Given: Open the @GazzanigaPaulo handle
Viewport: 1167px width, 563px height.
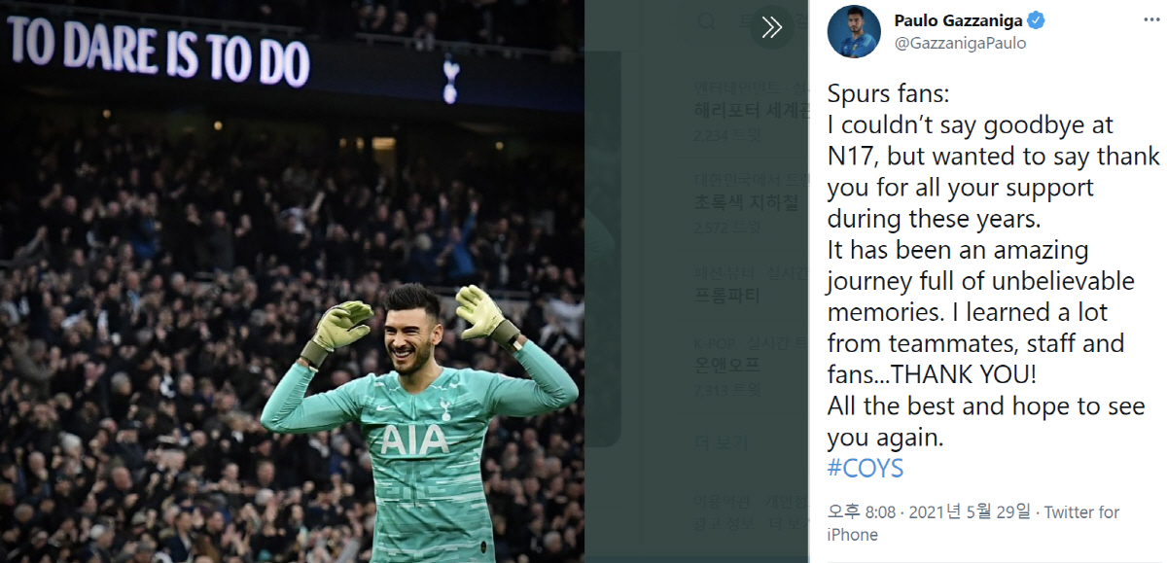Looking at the screenshot, I should tap(960, 43).
